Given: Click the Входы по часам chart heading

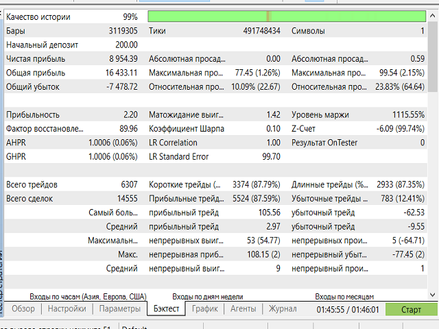Looking at the screenshot, I should point(88,297).
